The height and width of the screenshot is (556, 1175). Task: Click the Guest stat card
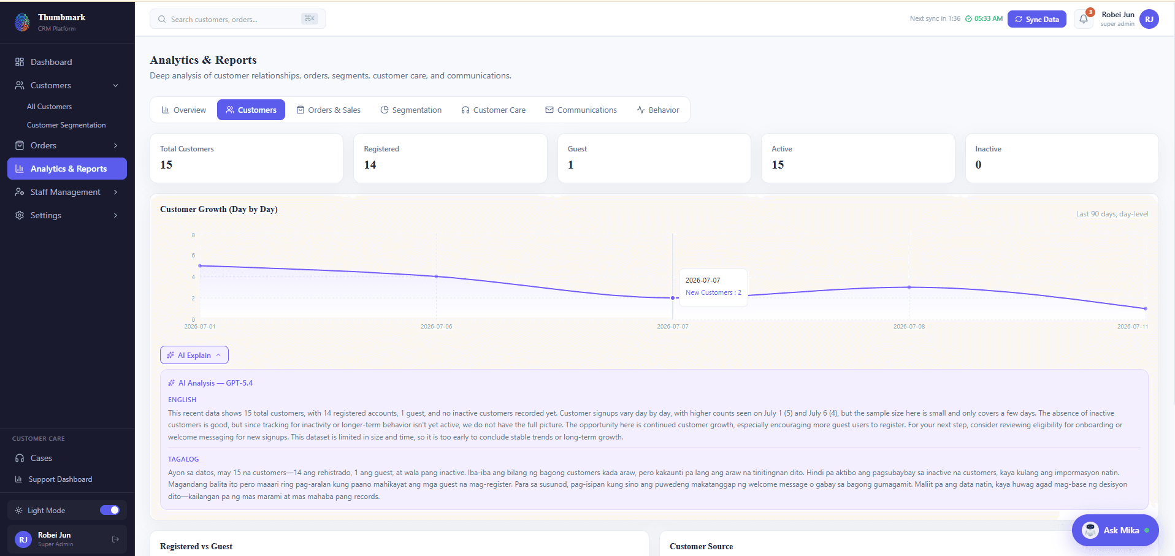click(x=654, y=158)
